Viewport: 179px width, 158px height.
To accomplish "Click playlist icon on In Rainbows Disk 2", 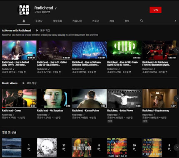I will 169,149.
